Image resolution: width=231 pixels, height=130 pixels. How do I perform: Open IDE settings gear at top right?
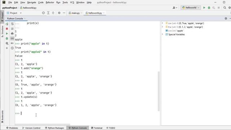coord(230,8)
